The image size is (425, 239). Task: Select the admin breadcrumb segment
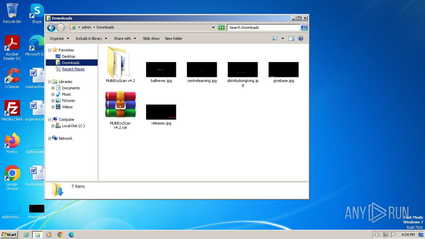[x=86, y=27]
